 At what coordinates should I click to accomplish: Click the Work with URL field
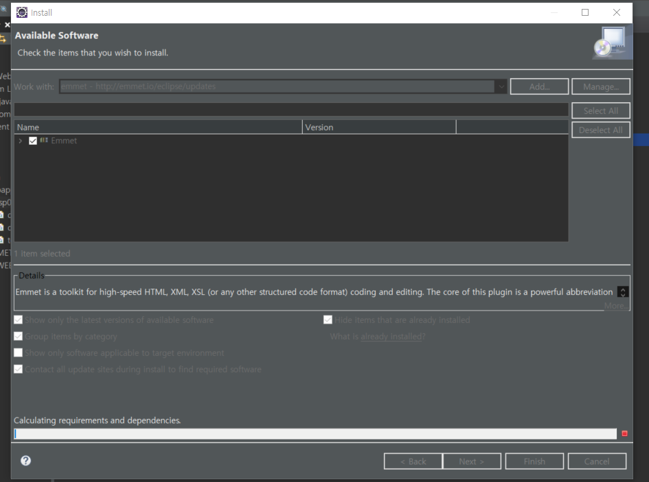(277, 86)
